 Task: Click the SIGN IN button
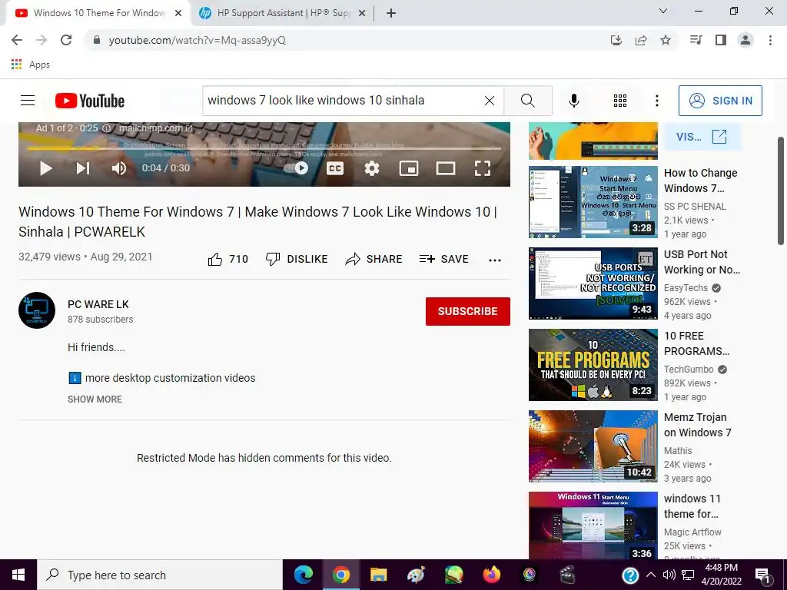coord(720,101)
